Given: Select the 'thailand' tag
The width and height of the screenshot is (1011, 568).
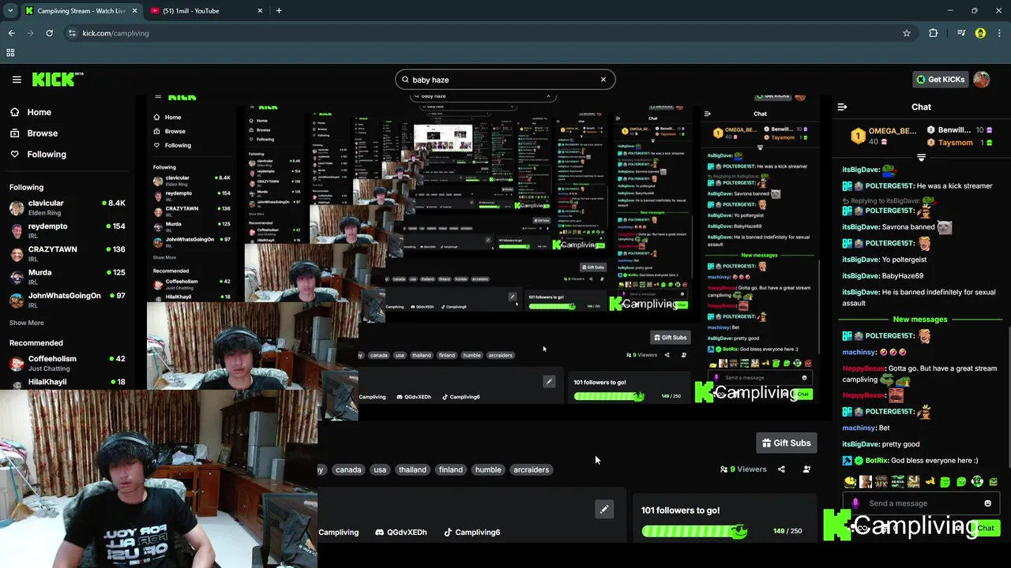Looking at the screenshot, I should (412, 469).
